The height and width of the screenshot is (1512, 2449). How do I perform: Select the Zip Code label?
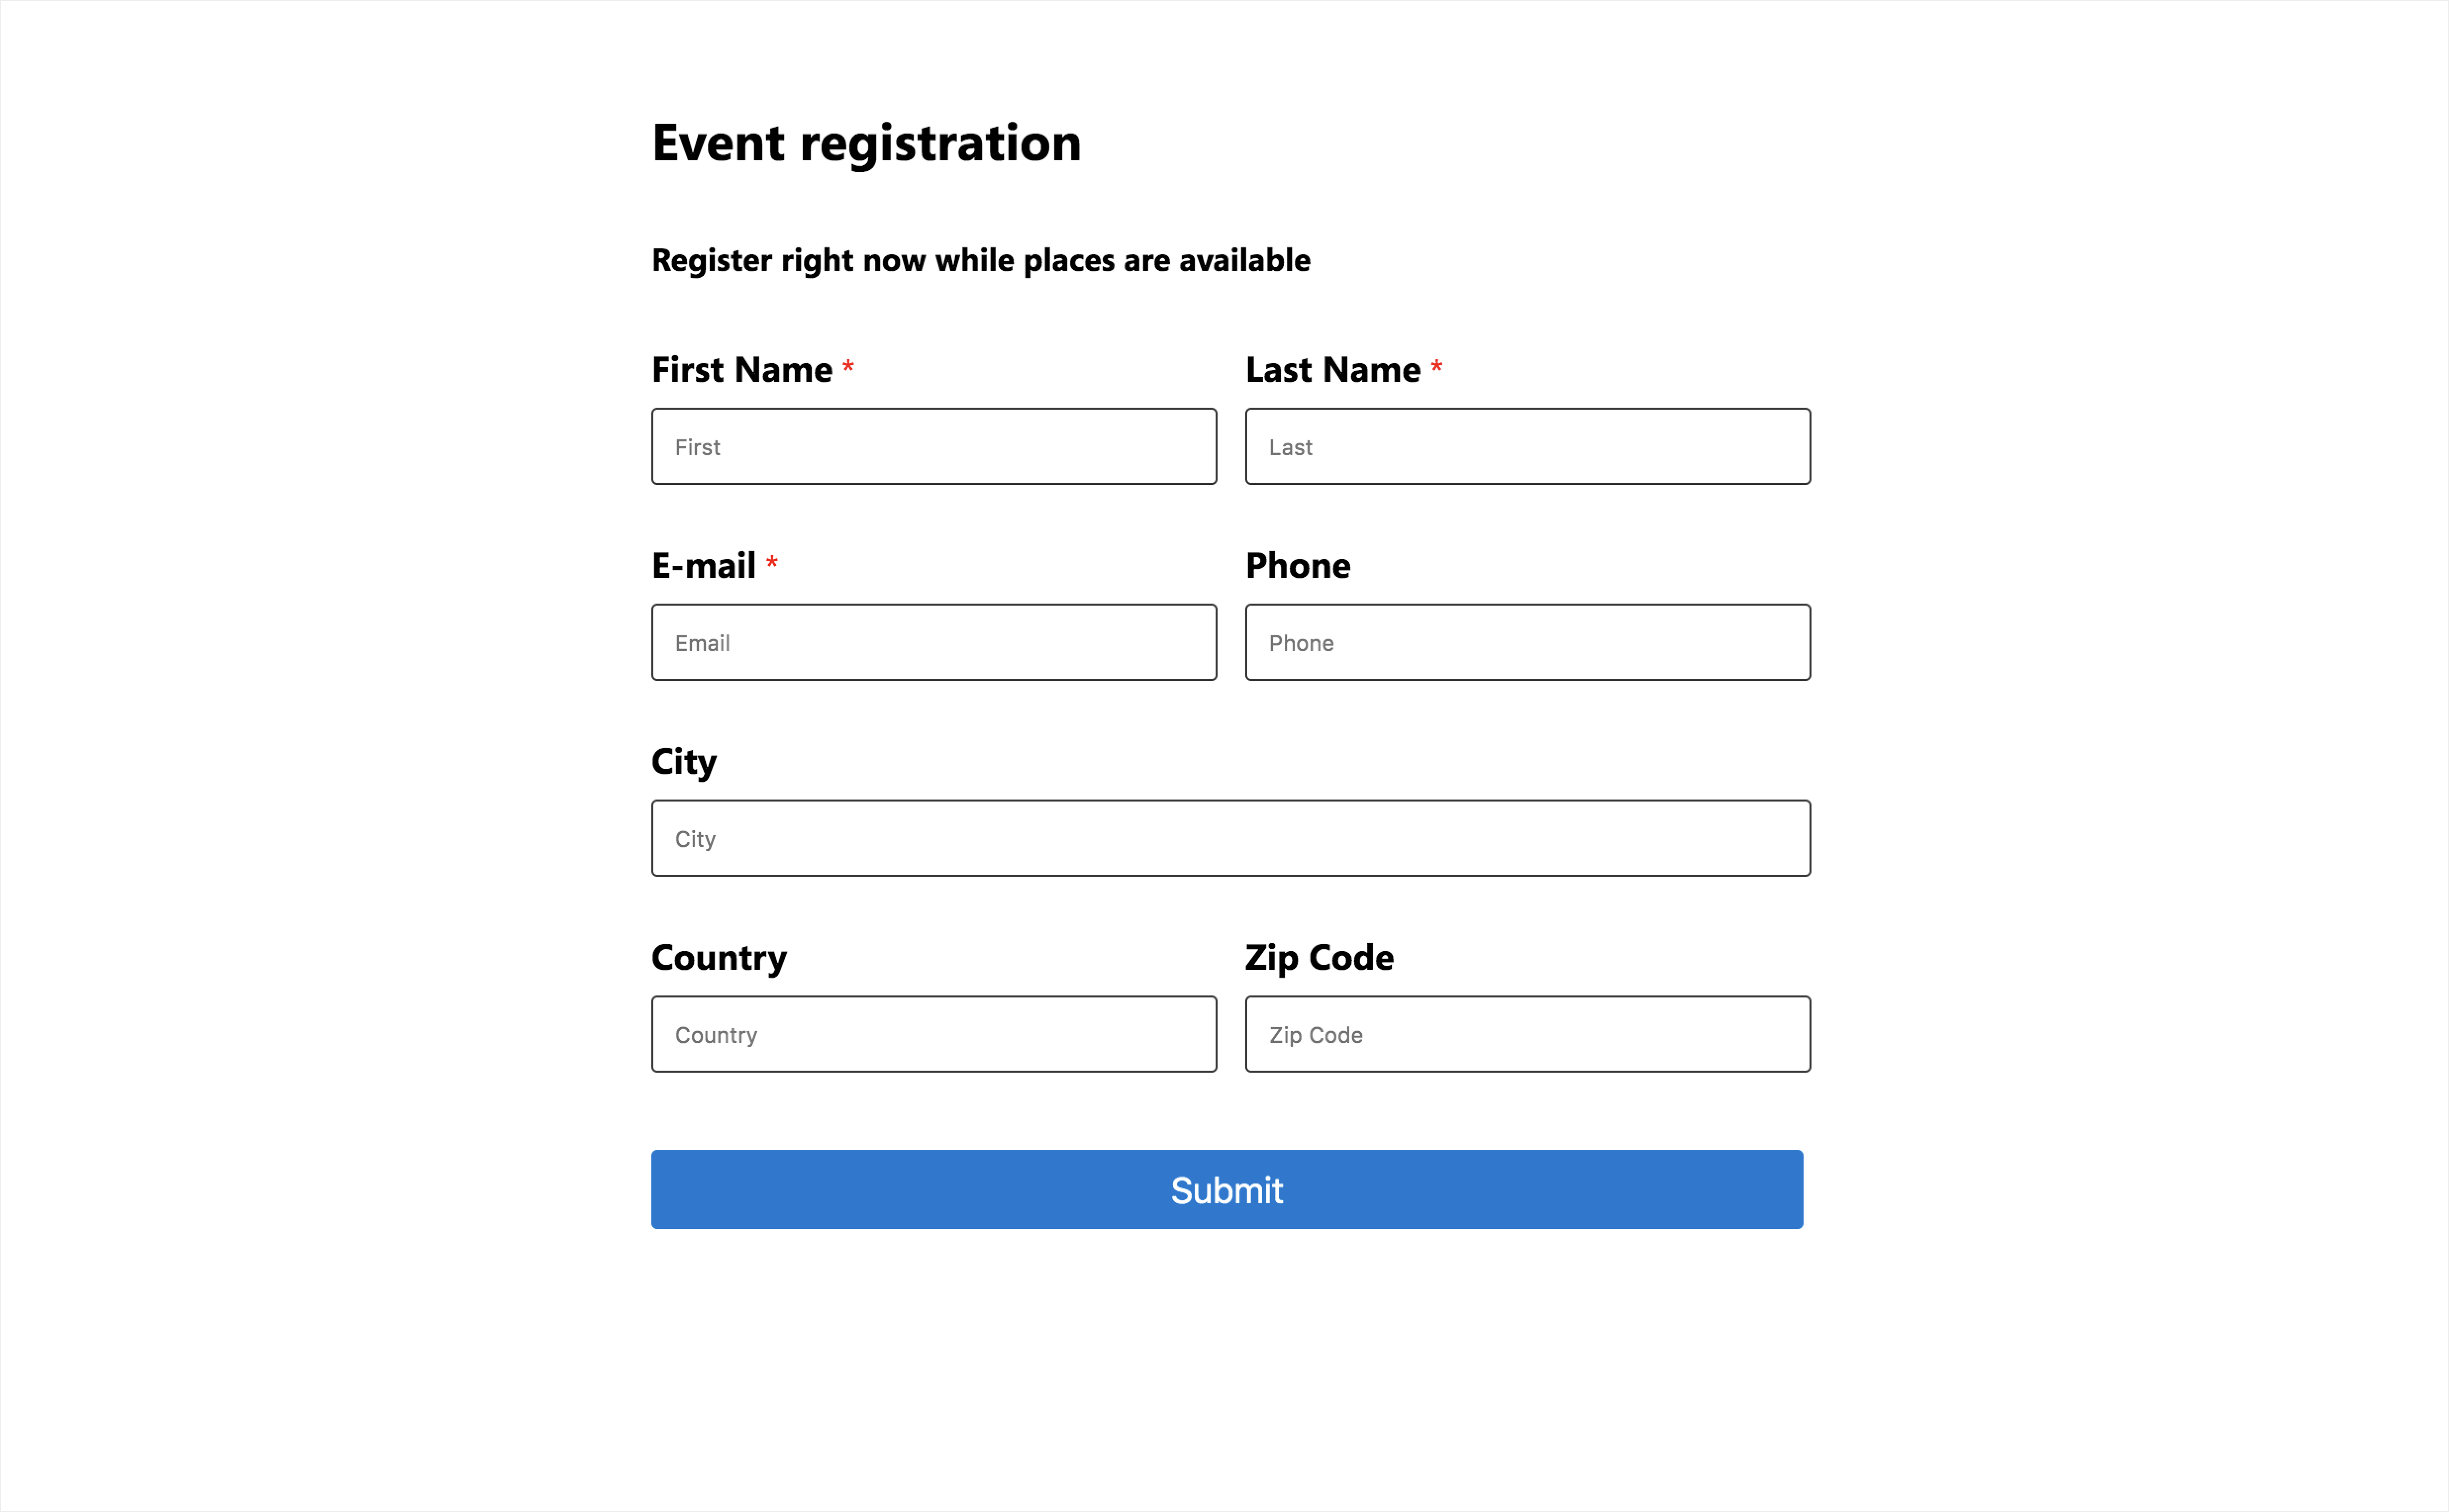tap(1319, 957)
